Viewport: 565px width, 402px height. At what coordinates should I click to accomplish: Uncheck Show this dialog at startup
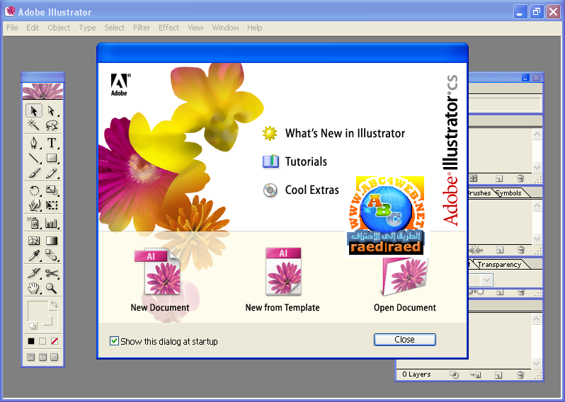(x=114, y=340)
